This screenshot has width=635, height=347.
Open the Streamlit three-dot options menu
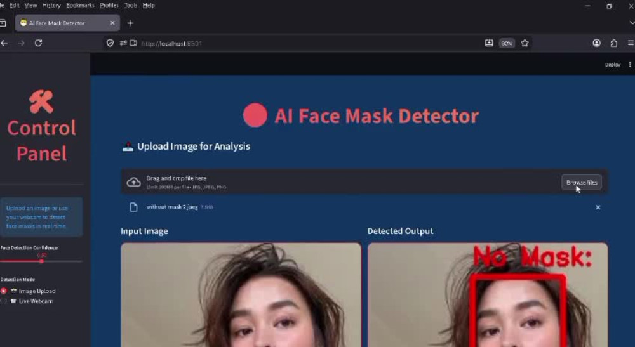[630, 65]
